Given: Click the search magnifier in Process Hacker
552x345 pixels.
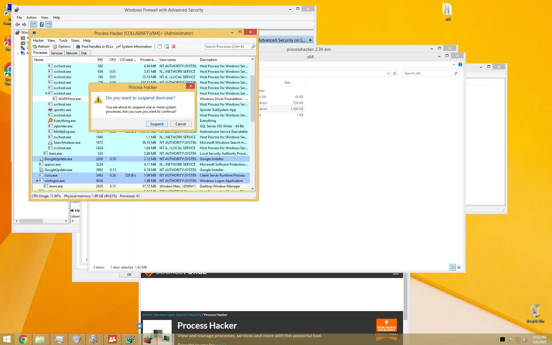Looking at the screenshot, I should tap(253, 47).
